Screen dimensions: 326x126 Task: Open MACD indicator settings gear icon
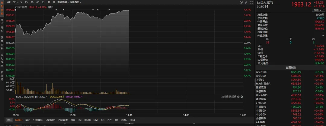[238, 97]
